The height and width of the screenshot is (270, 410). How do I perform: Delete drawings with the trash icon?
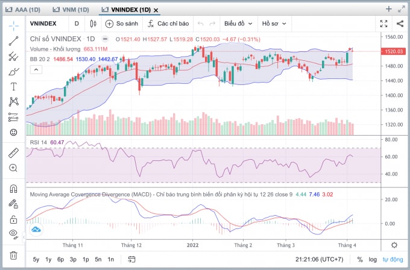[13, 256]
